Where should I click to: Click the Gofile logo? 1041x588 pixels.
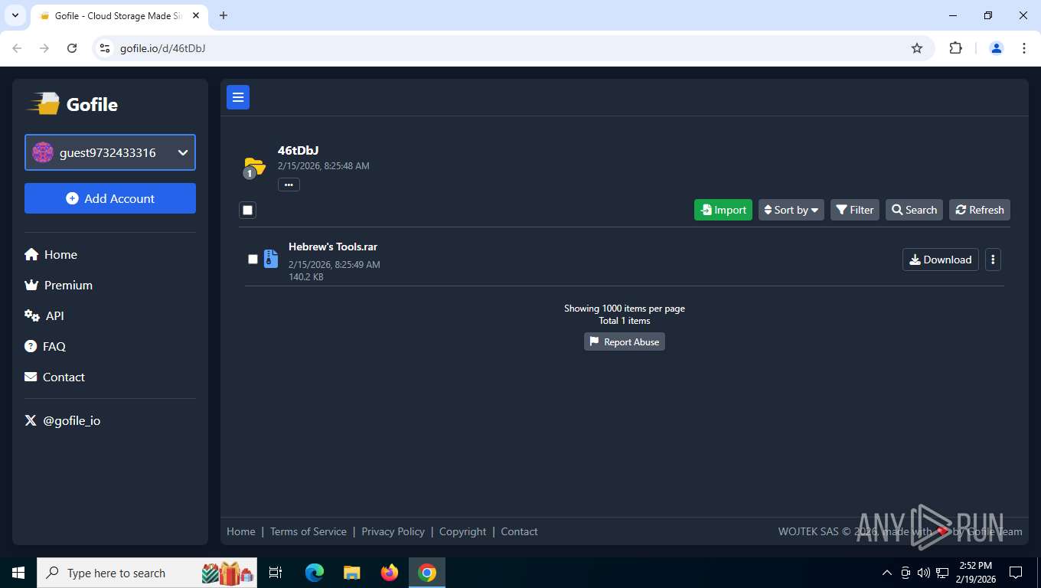[x=73, y=104]
